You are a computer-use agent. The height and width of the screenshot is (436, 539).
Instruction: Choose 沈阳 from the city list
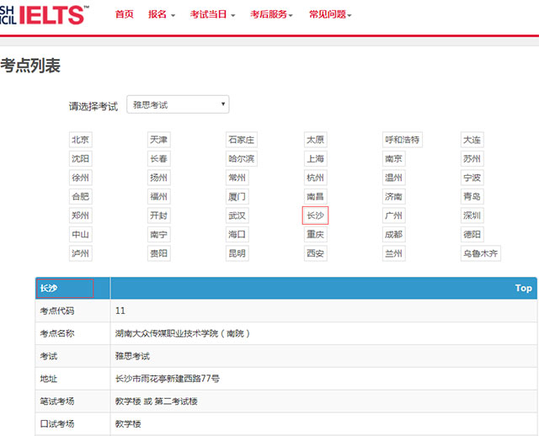[x=81, y=159]
